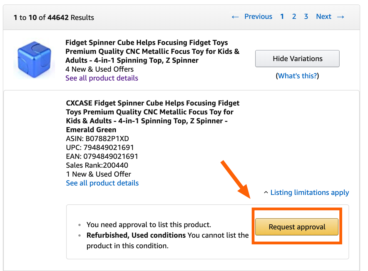The height and width of the screenshot is (271, 368).
Task: Open the What's this? help link
Action: pyautogui.click(x=297, y=76)
